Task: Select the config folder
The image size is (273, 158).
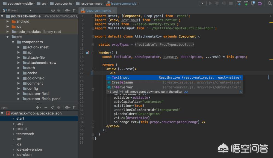Action: (30, 89)
